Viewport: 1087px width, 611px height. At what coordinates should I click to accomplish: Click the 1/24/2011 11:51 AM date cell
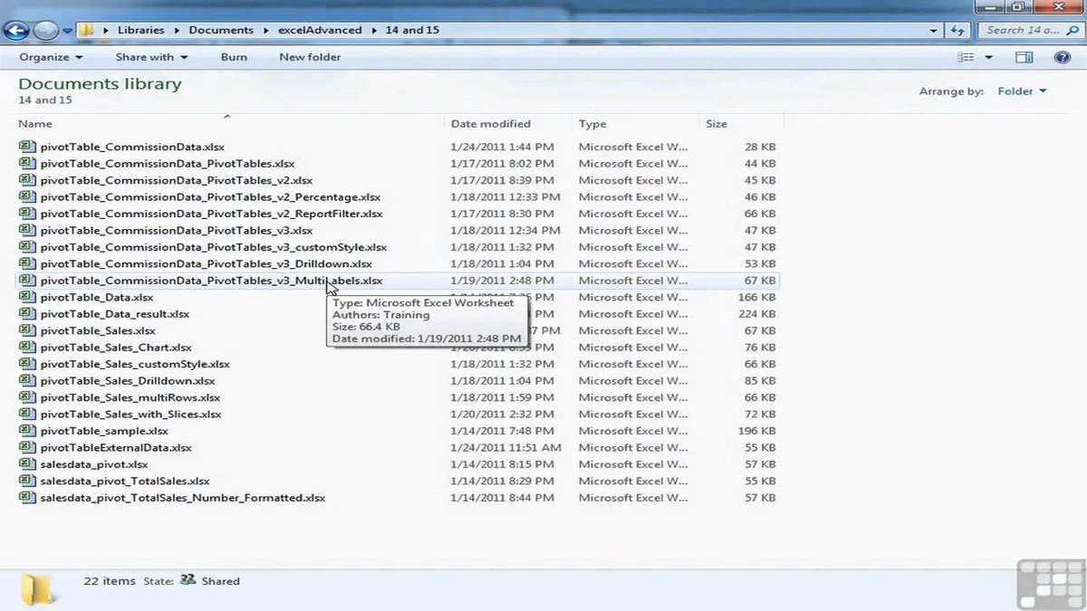(505, 448)
